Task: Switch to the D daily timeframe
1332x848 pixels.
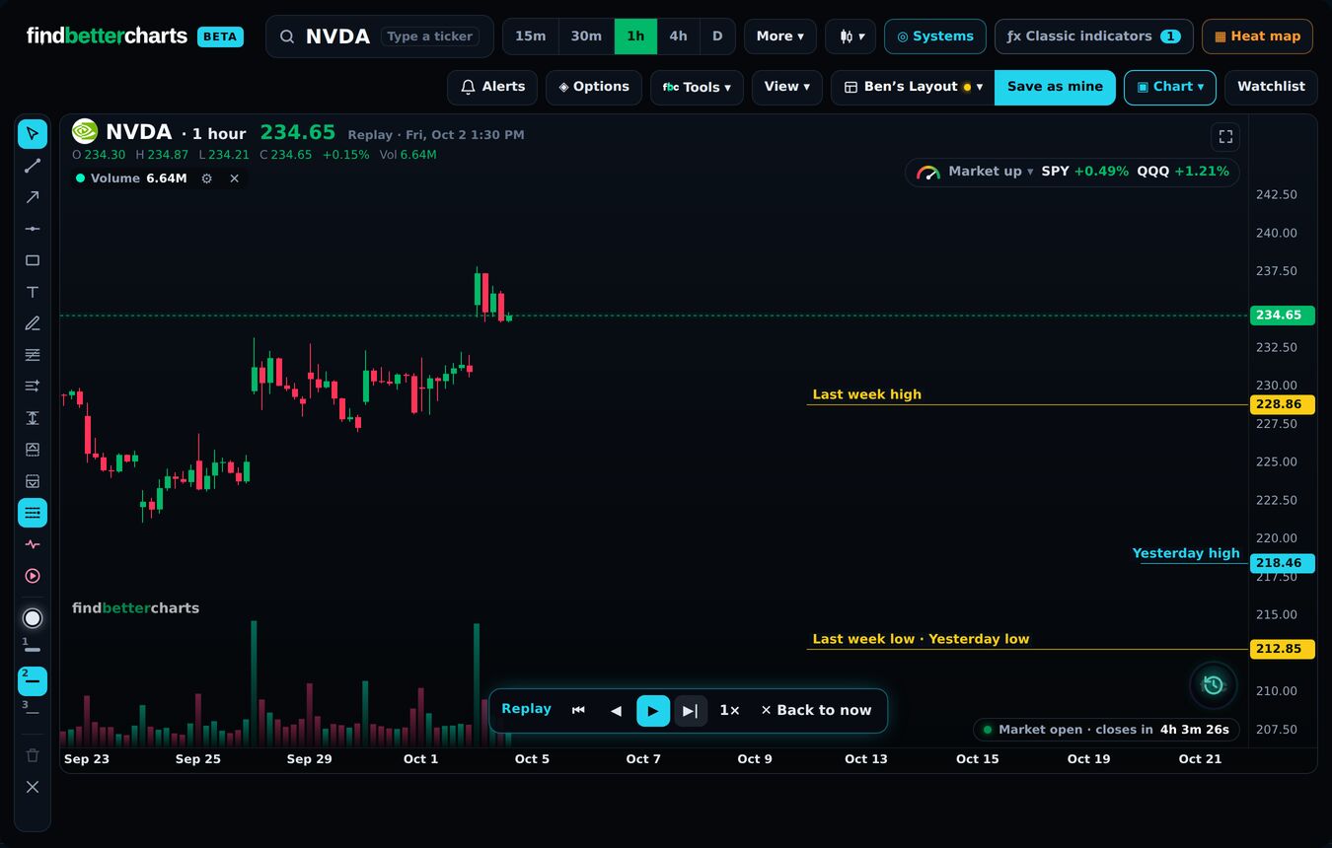Action: [717, 36]
